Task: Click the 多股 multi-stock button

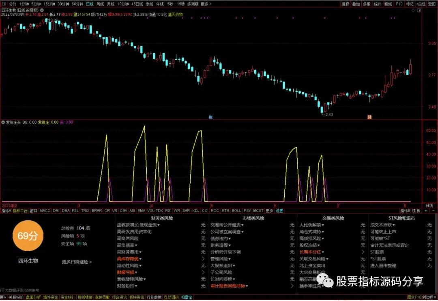Action: 367,4
